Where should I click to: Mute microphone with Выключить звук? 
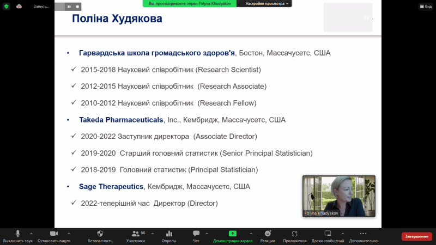pyautogui.click(x=18, y=236)
